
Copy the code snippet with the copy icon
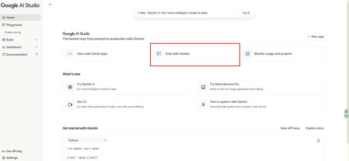pos(319,140)
